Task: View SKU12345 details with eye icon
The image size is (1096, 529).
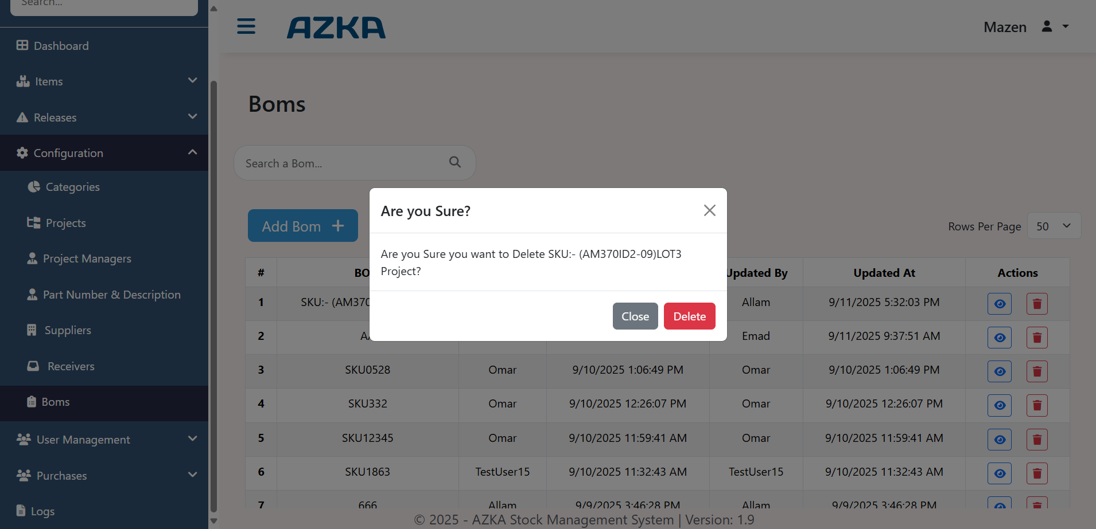Action: 999,440
